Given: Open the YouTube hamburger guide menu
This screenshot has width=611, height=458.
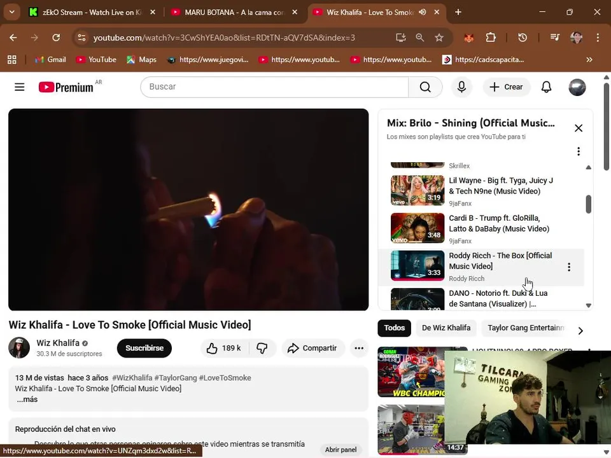Looking at the screenshot, I should pyautogui.click(x=20, y=87).
